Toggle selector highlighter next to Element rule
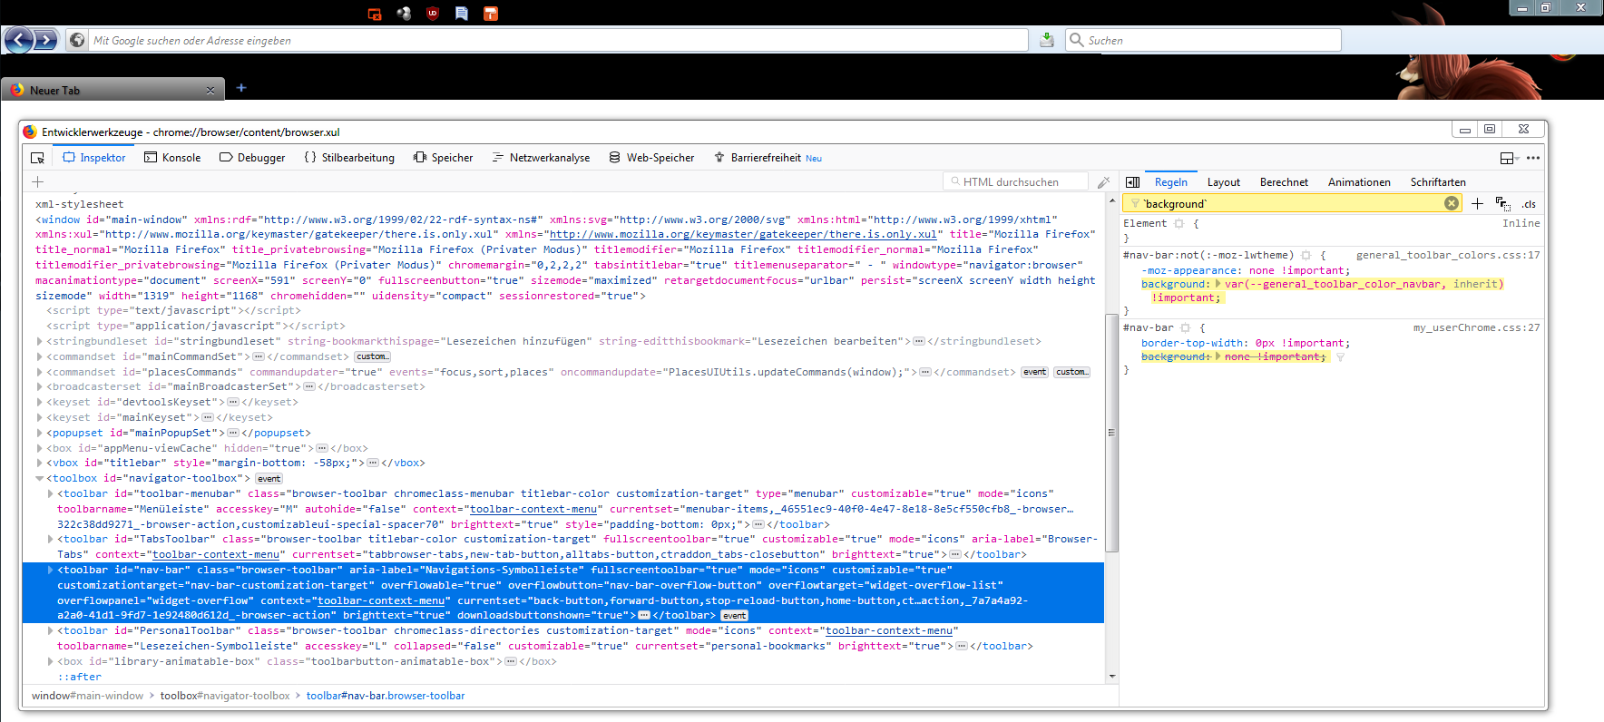 [x=1179, y=223]
